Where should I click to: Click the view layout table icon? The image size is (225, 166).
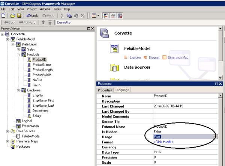click(x=94, y=16)
